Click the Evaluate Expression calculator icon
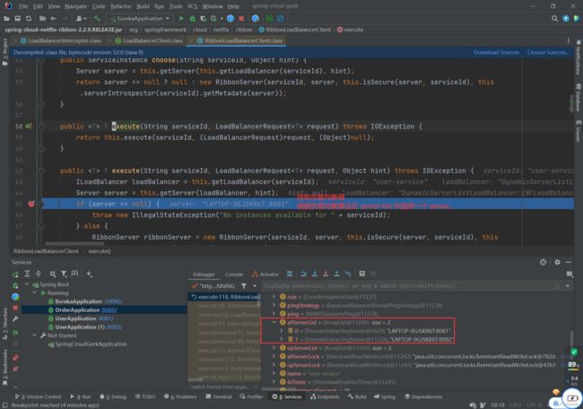 pyautogui.click(x=362, y=274)
